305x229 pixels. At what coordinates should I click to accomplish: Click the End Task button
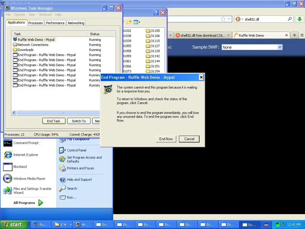coord(54,121)
